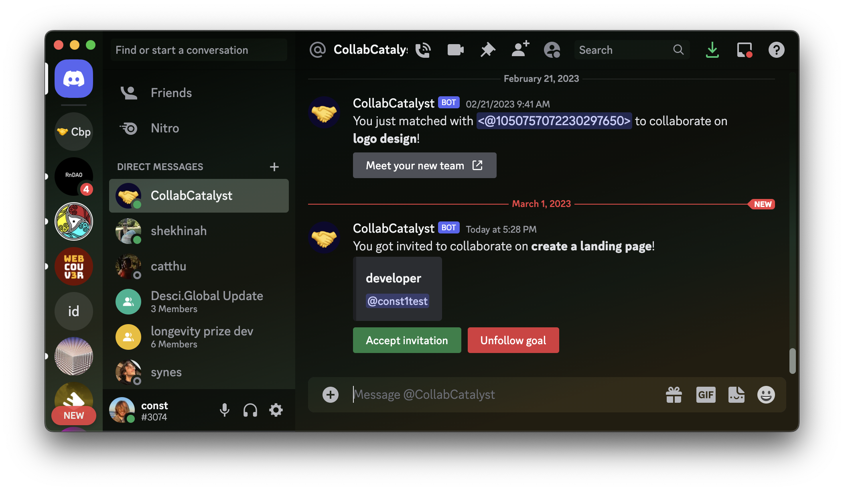Open the sticker picker
844x491 pixels.
click(736, 395)
